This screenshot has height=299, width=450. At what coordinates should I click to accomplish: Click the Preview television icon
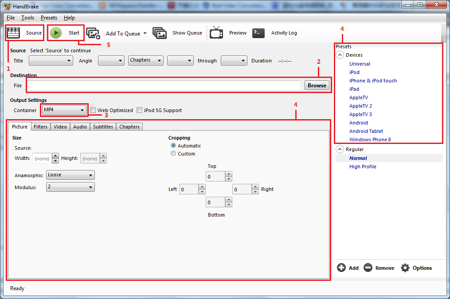[216, 33]
